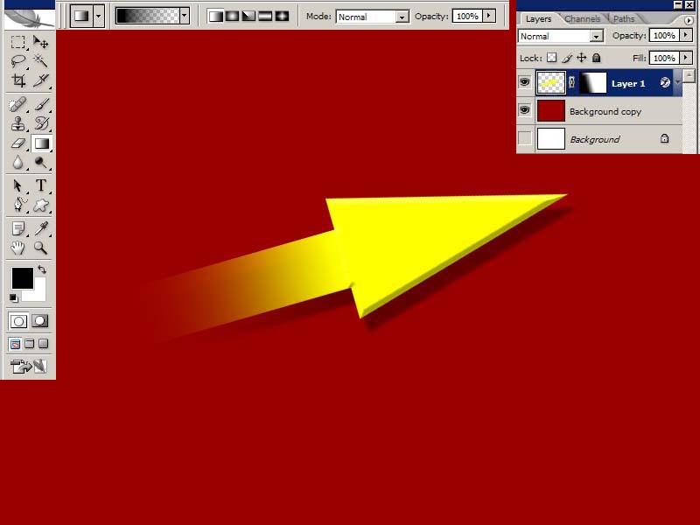Choose Full Screen with Menu Bar mode
The image size is (700, 525).
[x=30, y=344]
